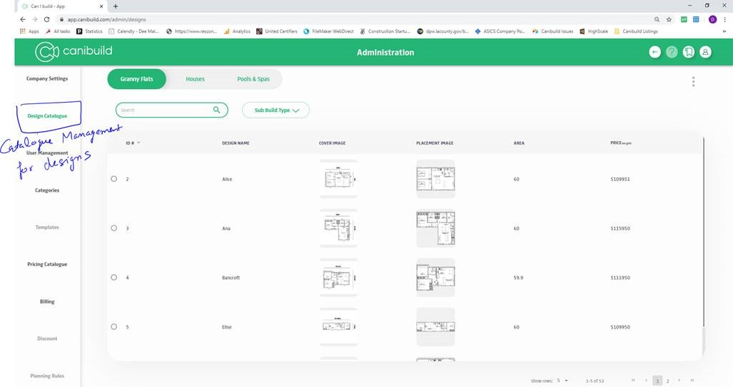Open the help question mark icon

click(672, 52)
